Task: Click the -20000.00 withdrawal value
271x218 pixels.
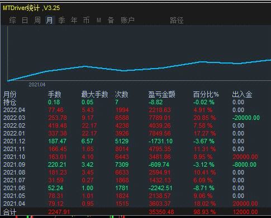Action: coord(246,118)
